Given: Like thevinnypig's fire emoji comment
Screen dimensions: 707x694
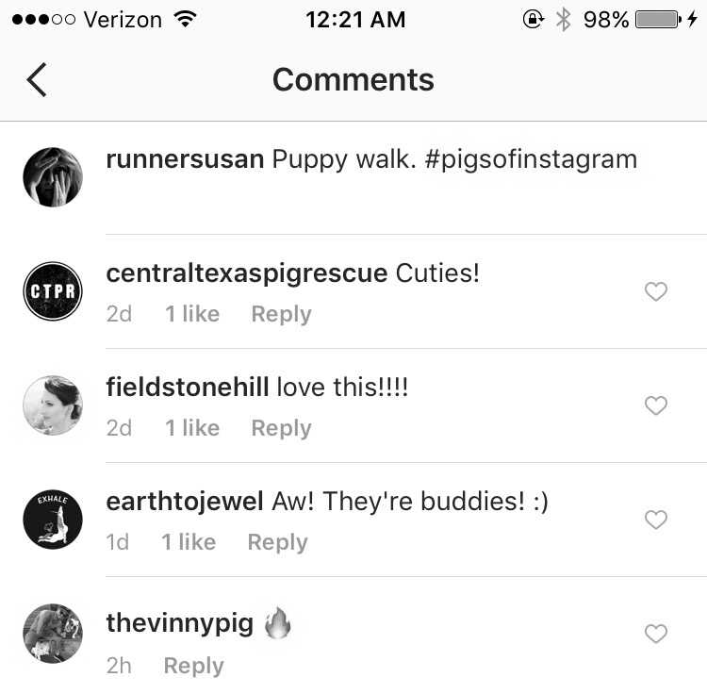Looking at the screenshot, I should (655, 634).
